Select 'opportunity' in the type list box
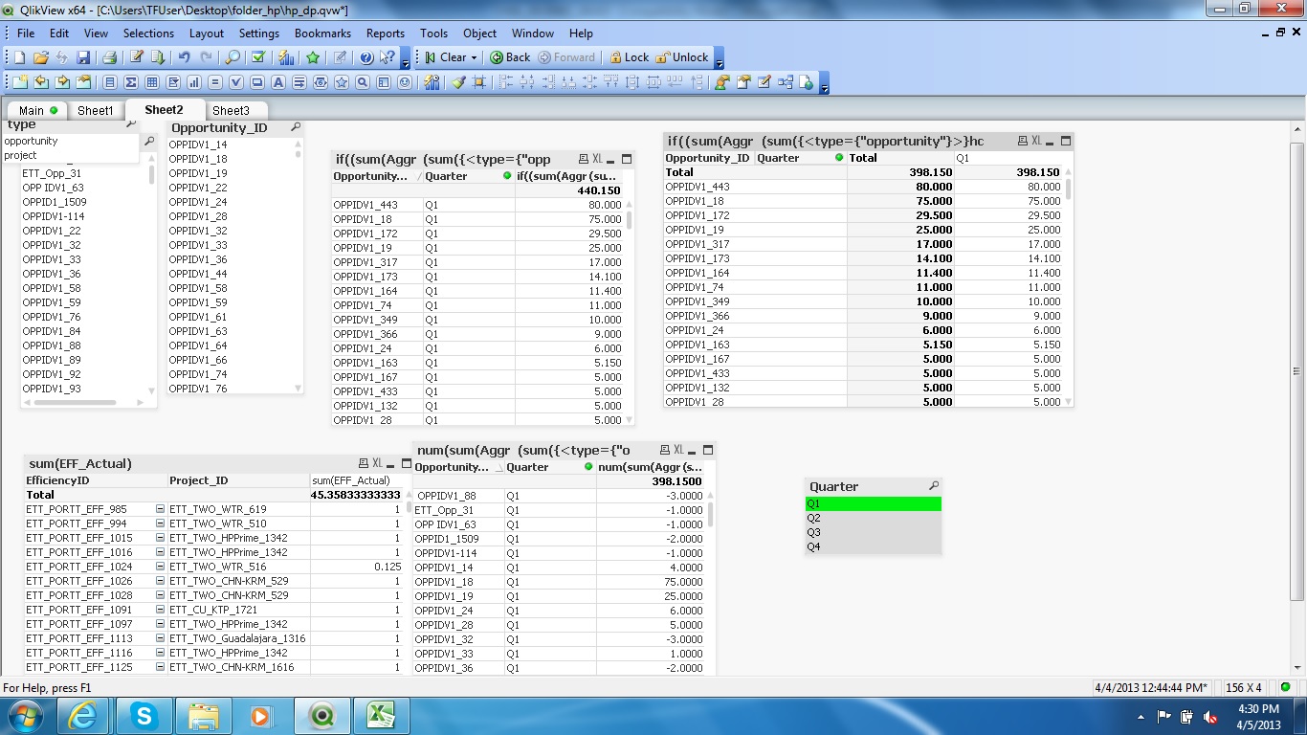The height and width of the screenshot is (735, 1307). pyautogui.click(x=71, y=141)
